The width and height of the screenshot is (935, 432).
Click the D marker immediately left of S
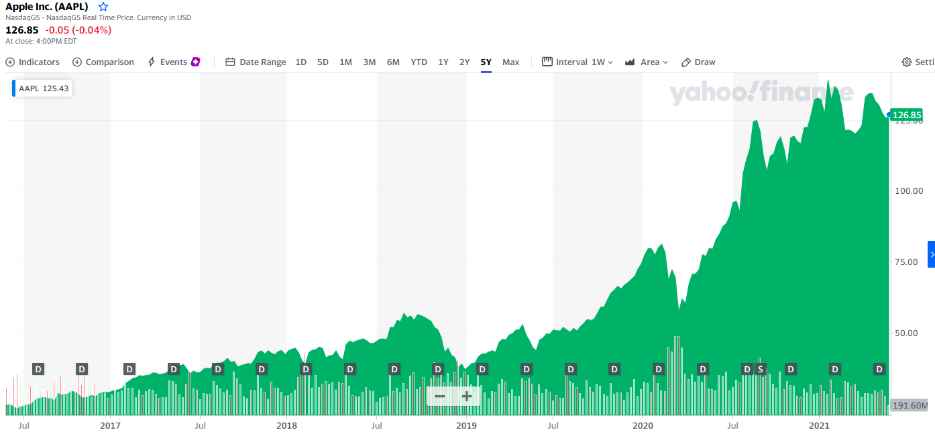pyautogui.click(x=747, y=369)
